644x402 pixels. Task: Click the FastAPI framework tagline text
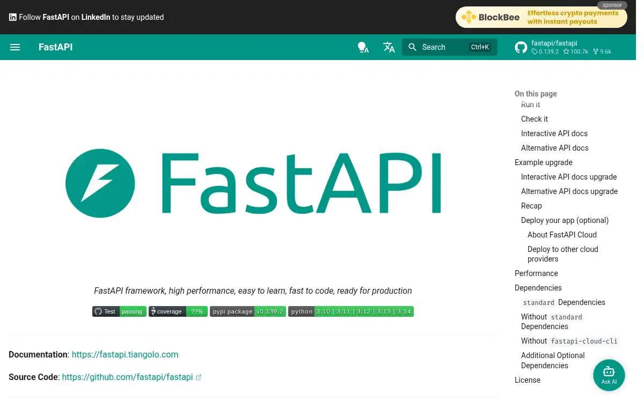[253, 291]
